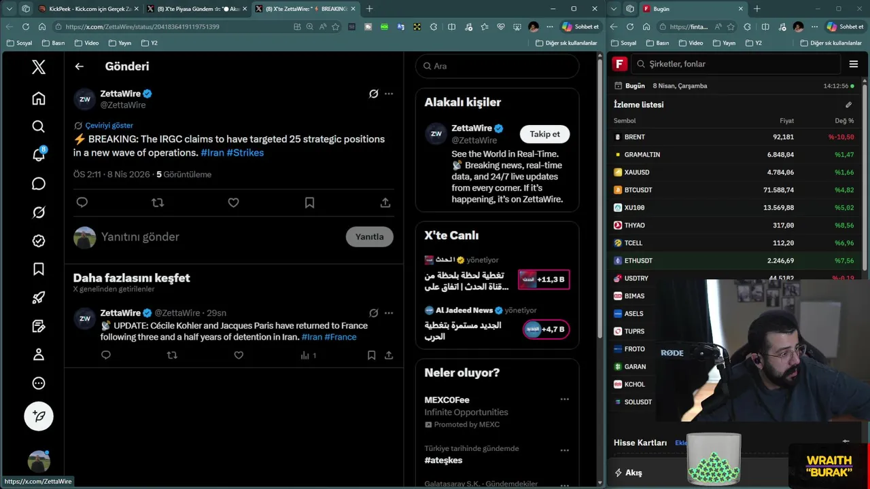
Task: Reply icon under the IRGC post
Action: [x=82, y=202]
